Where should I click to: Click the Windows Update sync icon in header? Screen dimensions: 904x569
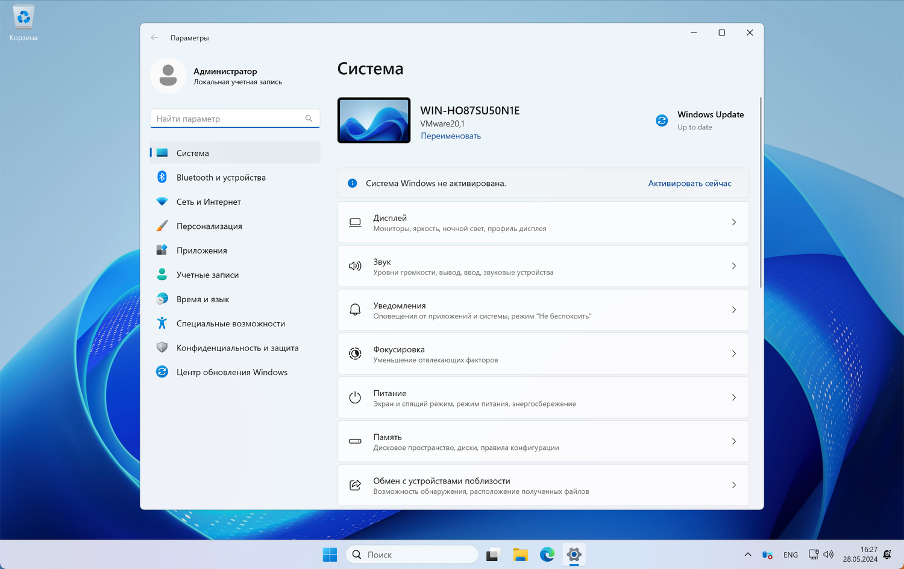662,120
